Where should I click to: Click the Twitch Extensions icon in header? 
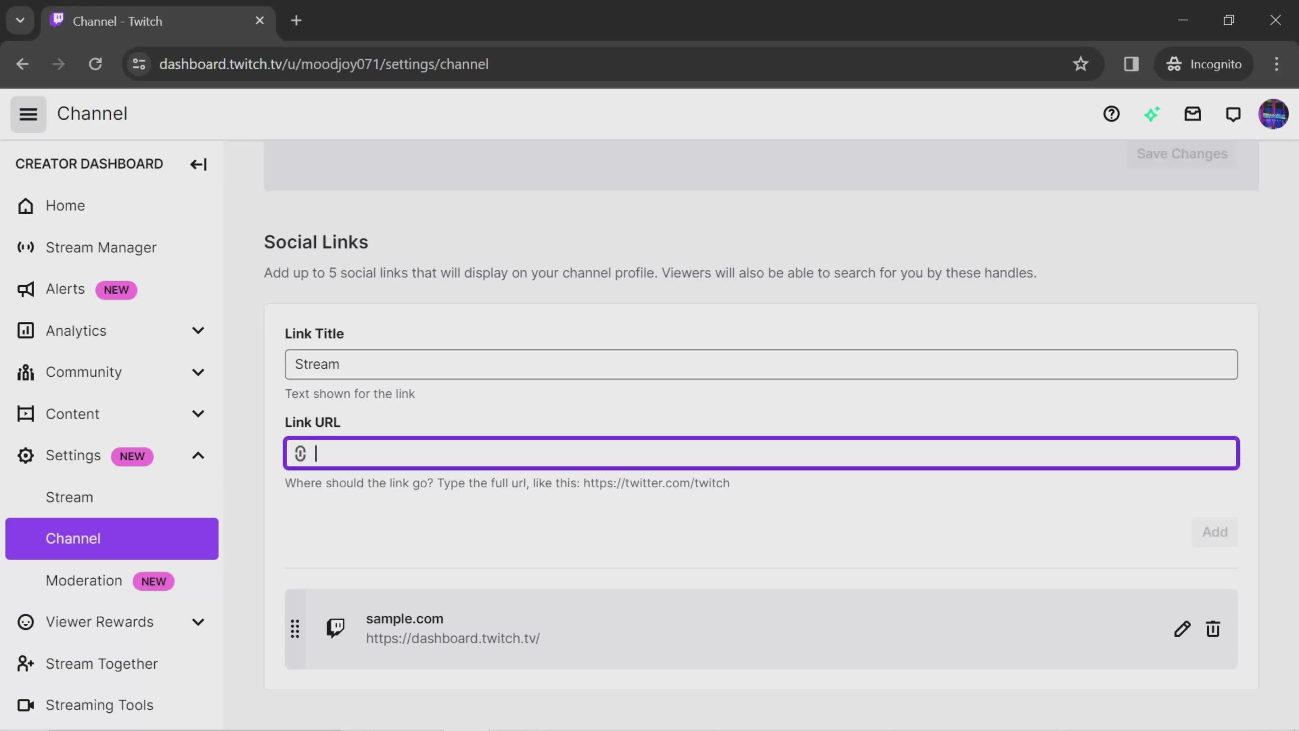[1152, 113]
